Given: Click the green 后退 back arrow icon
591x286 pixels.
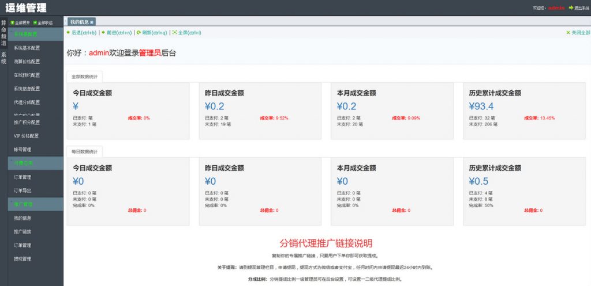Looking at the screenshot, I should (69, 32).
